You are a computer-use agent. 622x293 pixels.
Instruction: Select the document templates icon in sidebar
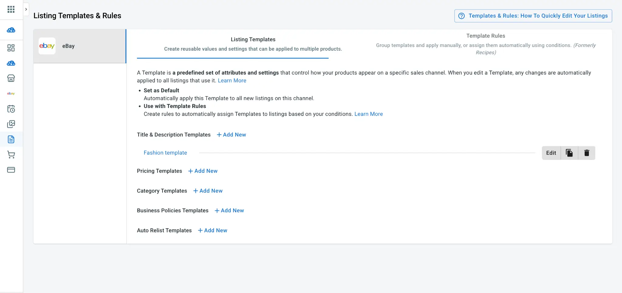pos(11,139)
